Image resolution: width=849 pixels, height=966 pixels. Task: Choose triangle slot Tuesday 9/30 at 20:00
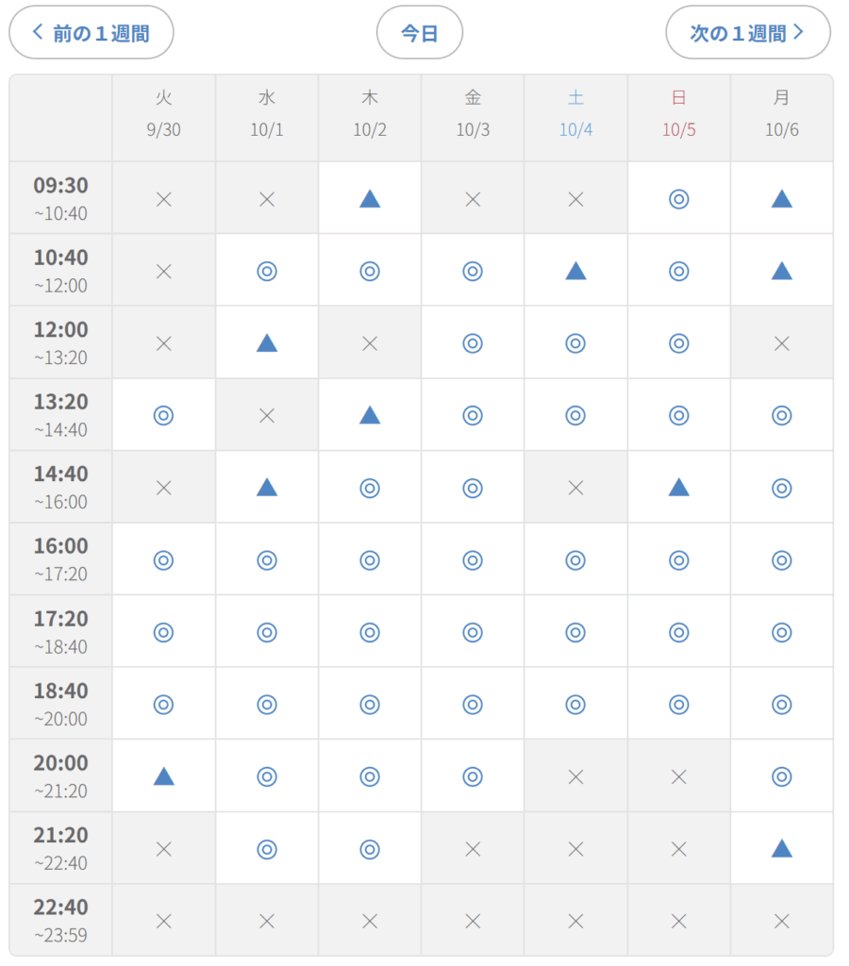pyautogui.click(x=163, y=775)
